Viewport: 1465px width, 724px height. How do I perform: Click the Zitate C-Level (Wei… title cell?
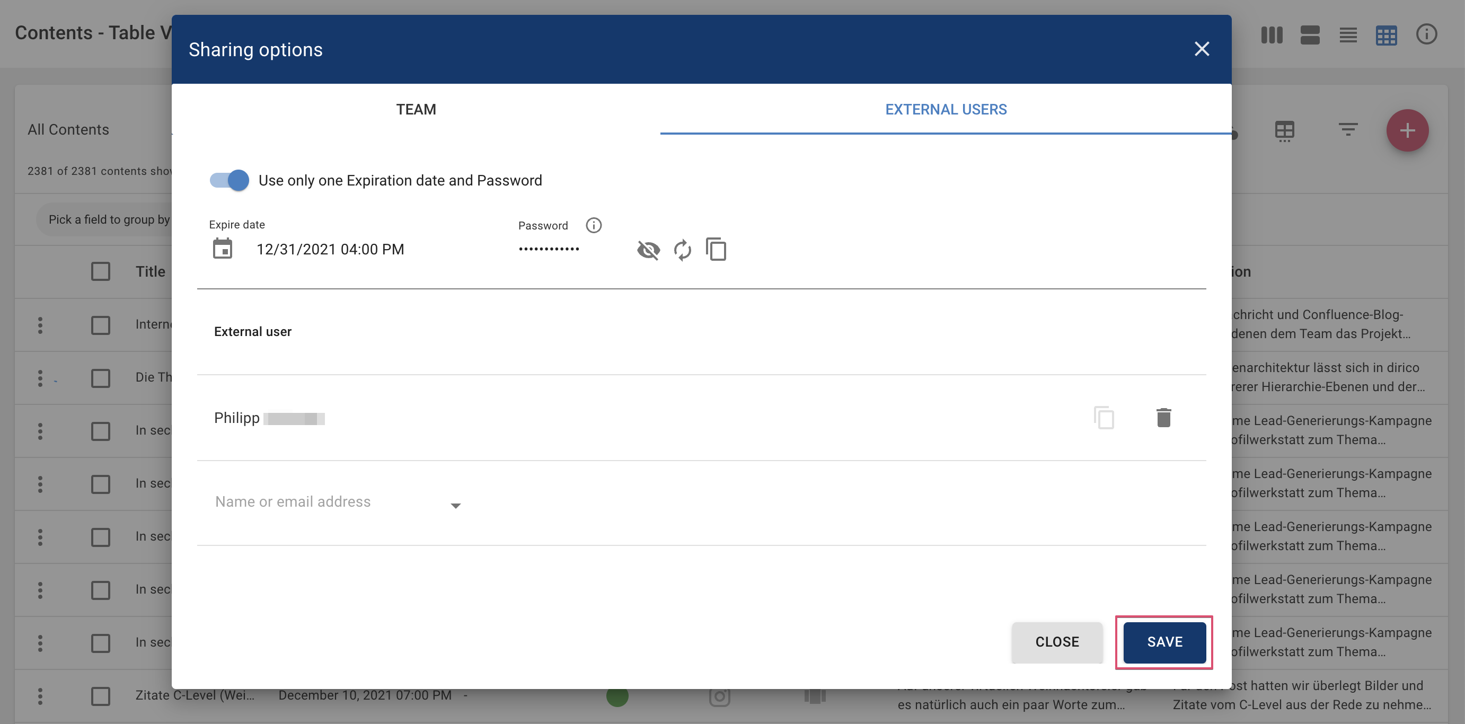tap(195, 695)
